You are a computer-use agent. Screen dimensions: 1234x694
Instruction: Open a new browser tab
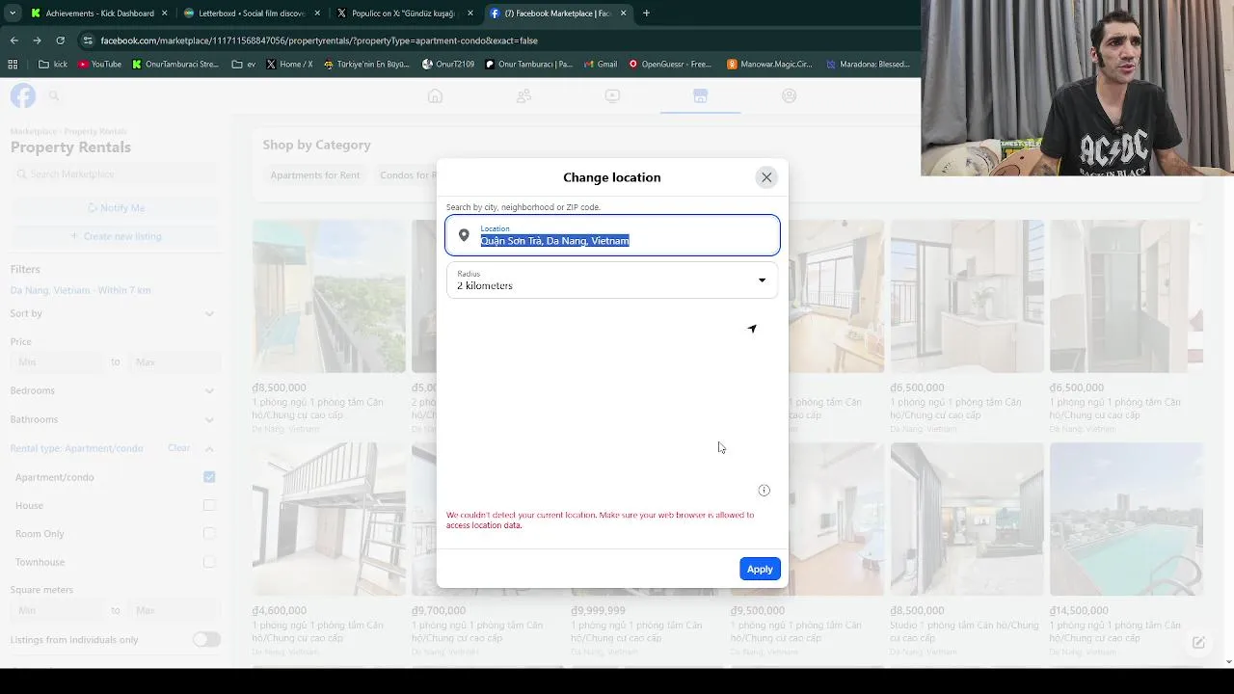[x=646, y=13]
